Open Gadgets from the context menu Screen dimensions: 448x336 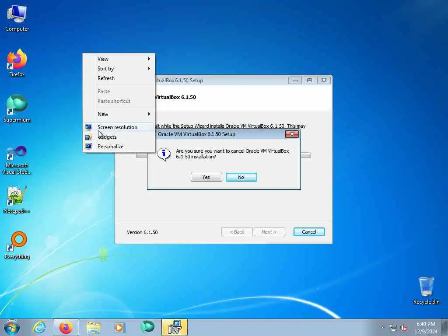(119, 137)
